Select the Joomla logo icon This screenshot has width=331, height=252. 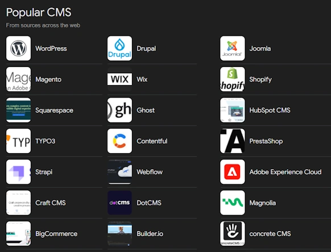click(x=233, y=48)
